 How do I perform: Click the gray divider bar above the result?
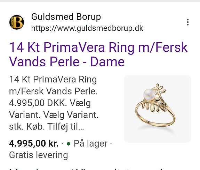tap(100, 1)
